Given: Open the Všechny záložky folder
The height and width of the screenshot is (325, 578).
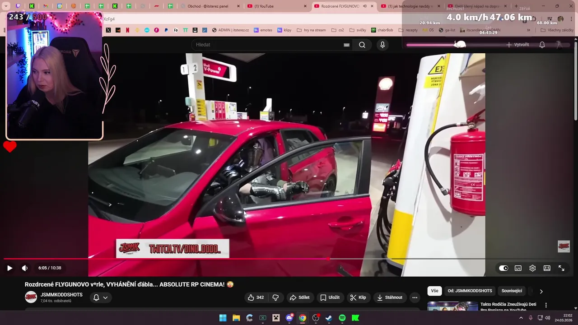Looking at the screenshot, I should coord(557,30).
